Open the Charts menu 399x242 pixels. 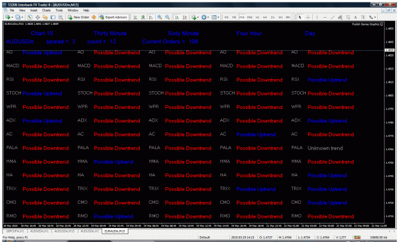coord(47,10)
